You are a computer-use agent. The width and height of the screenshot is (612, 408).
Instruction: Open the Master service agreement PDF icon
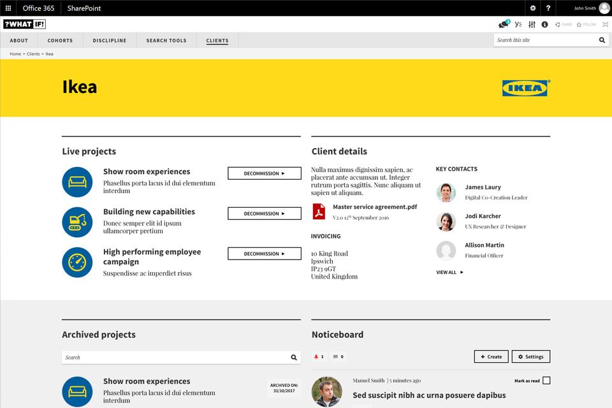(x=319, y=212)
